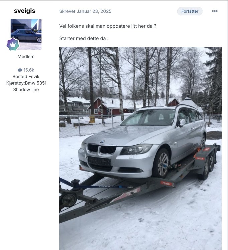Open the Skrevet Januar 23, 2025 permalink
This screenshot has height=250, width=228.
pos(85,11)
